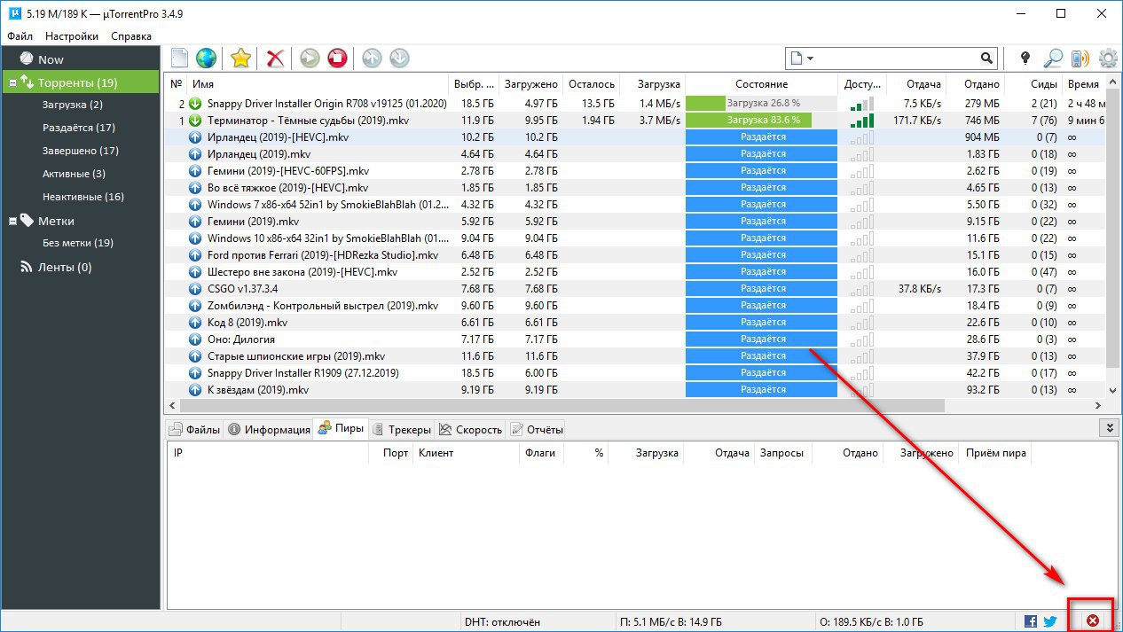Select torrent Оно: Дилогия
Screen dimensions: 1123x632
click(x=241, y=339)
